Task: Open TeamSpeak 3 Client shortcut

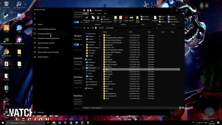Action: point(19,5)
